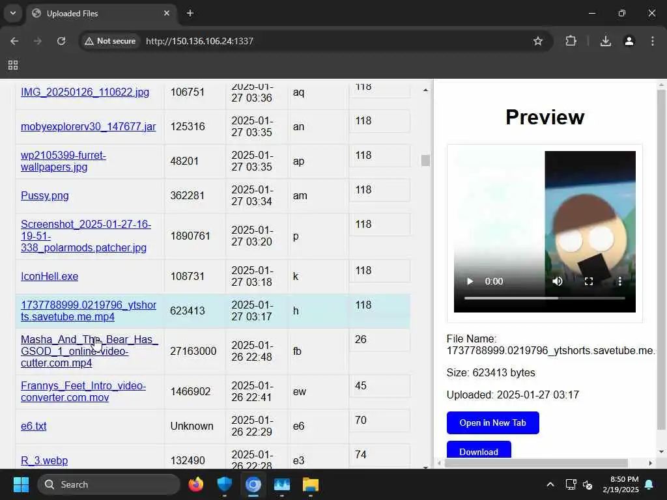Open video player more options menu

click(x=620, y=281)
